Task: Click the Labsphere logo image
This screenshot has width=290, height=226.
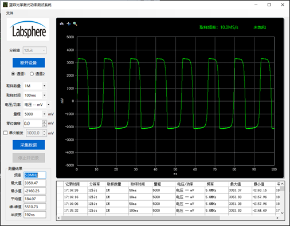Action: [x=28, y=29]
